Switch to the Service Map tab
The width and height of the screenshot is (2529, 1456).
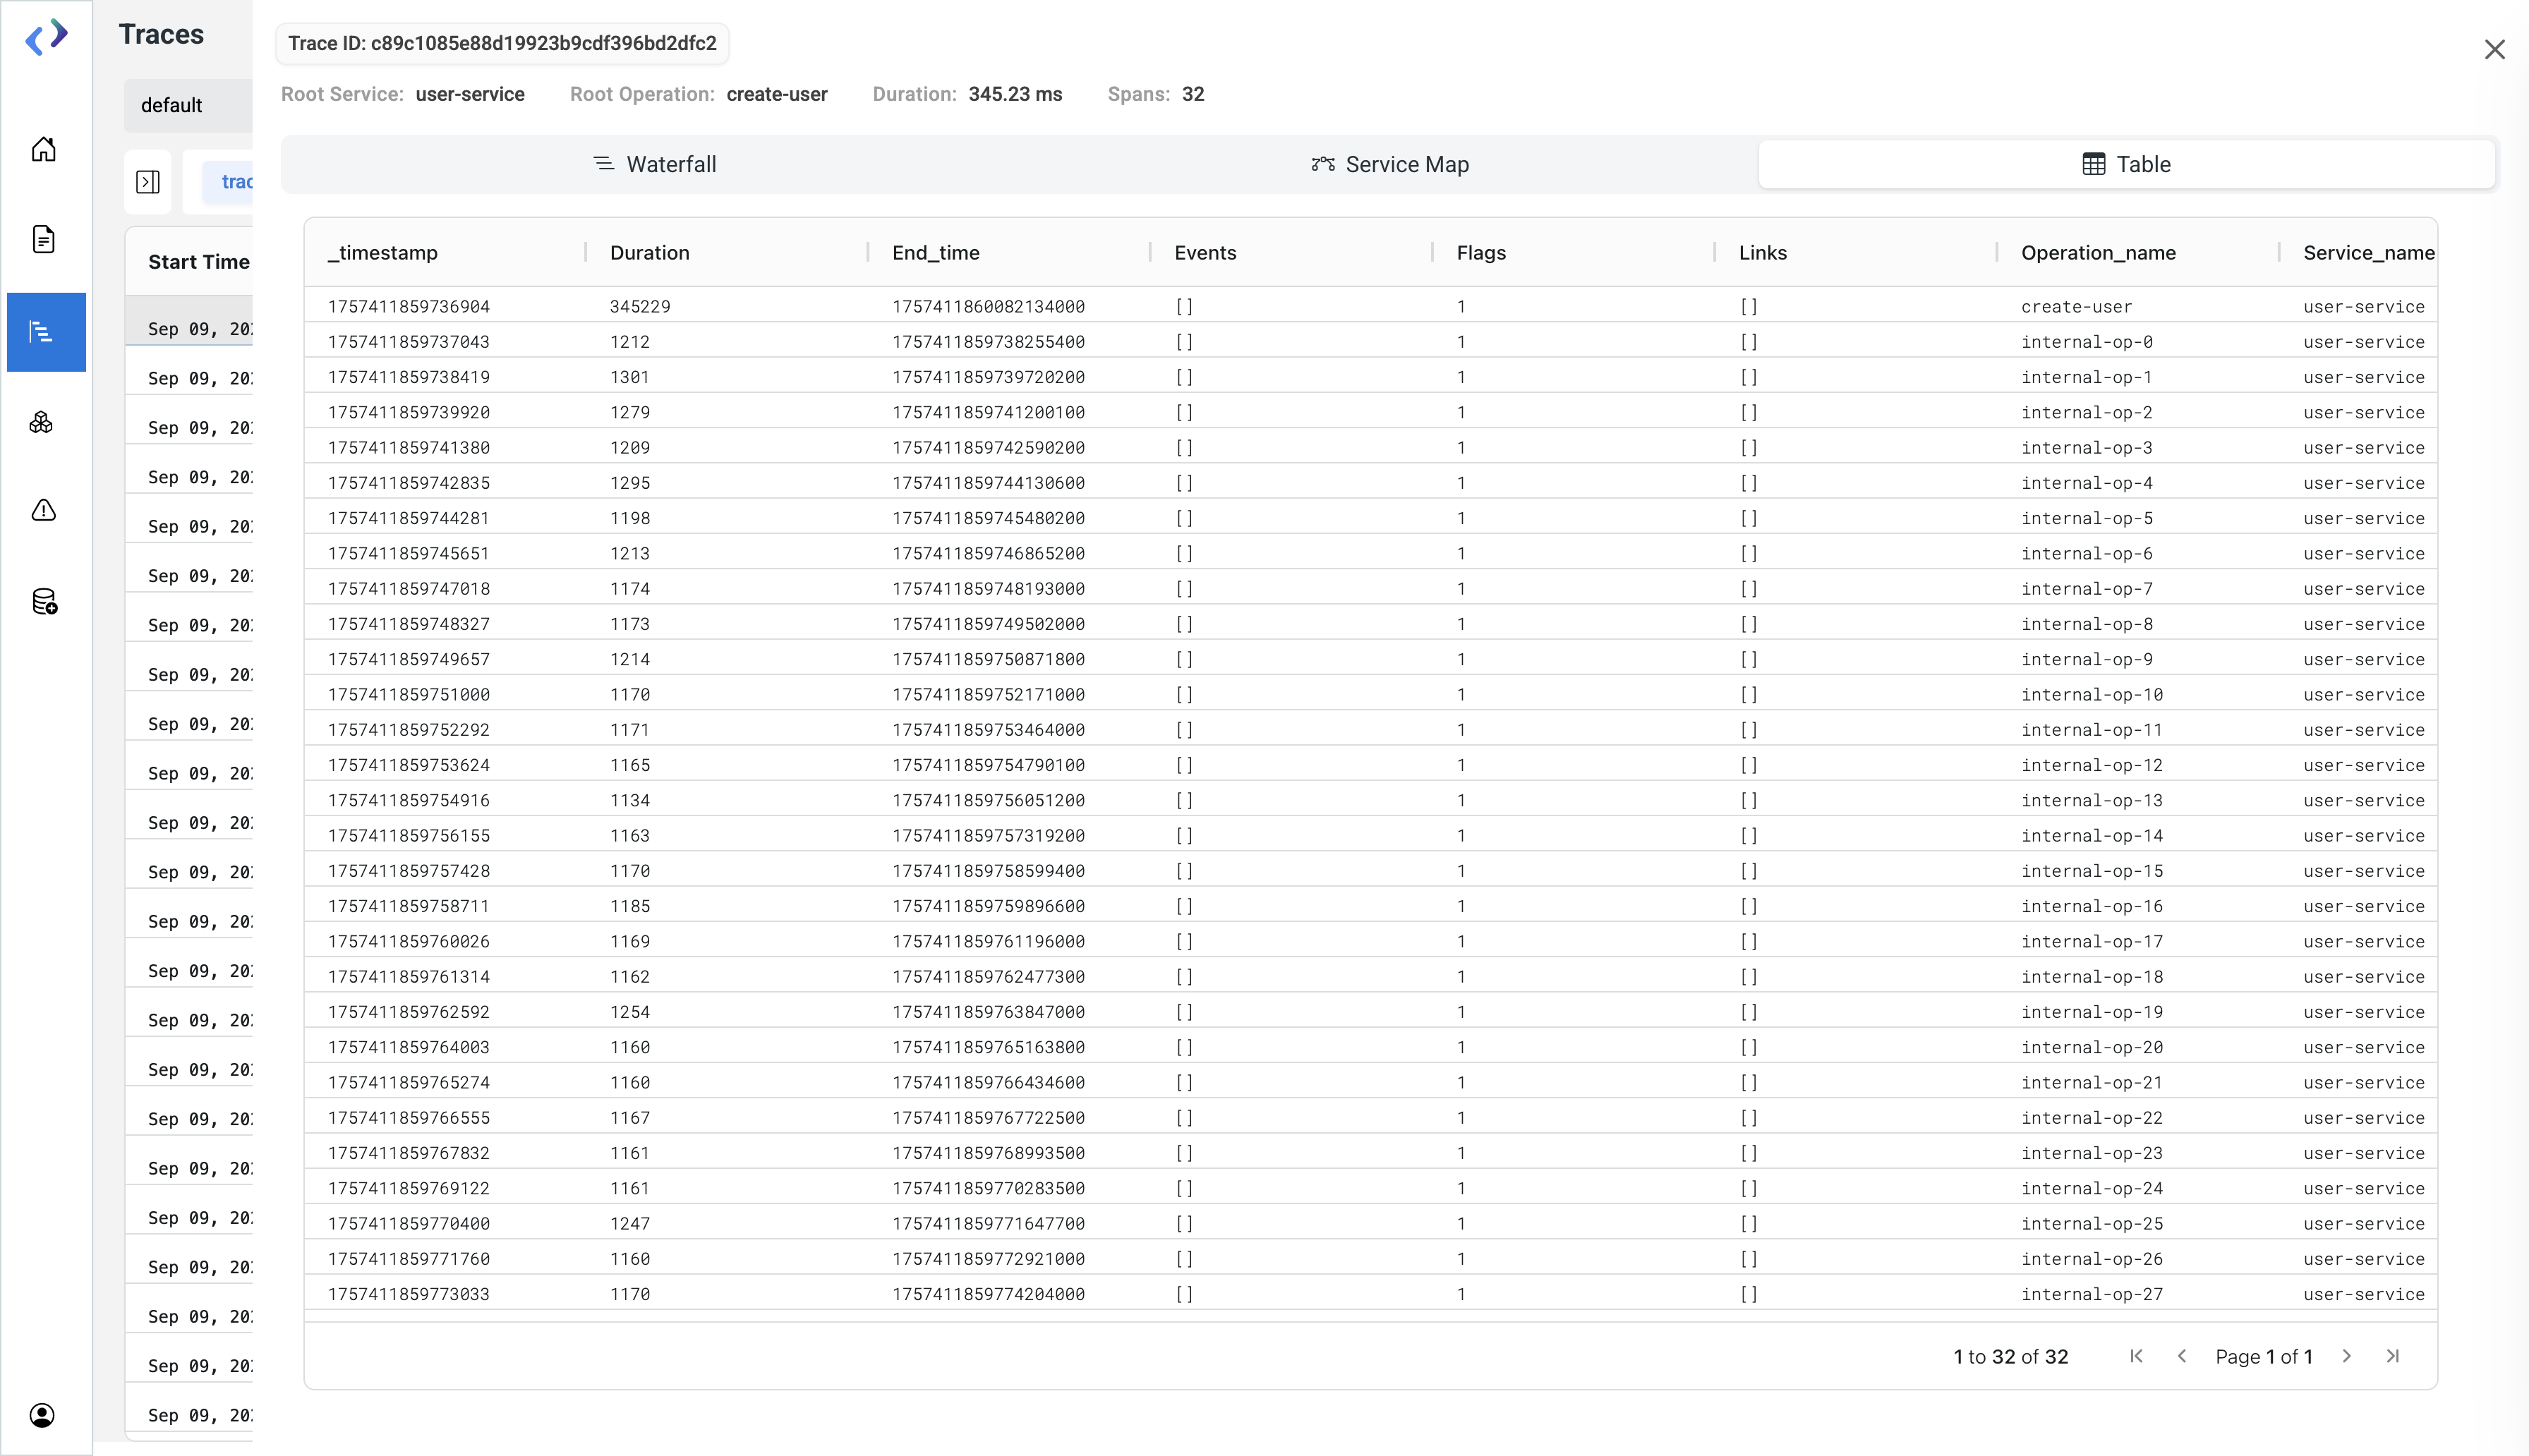[x=1390, y=164]
